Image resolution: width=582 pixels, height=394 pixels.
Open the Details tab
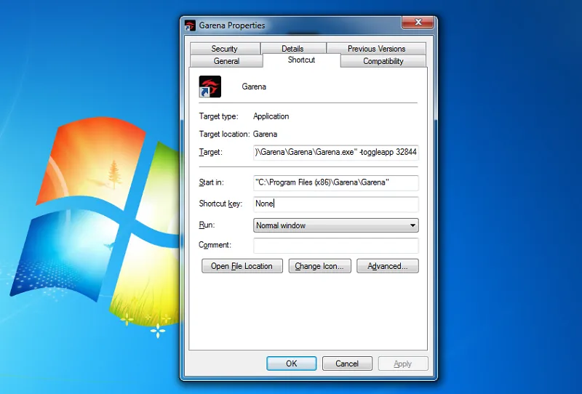click(292, 49)
